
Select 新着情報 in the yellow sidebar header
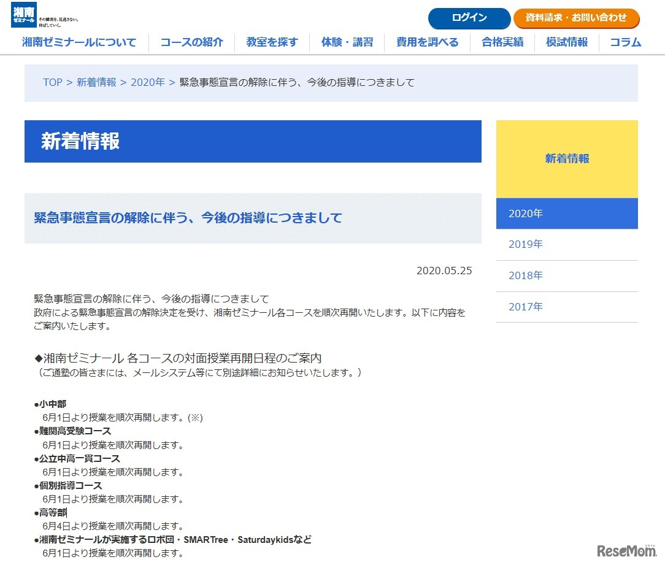pyautogui.click(x=567, y=158)
